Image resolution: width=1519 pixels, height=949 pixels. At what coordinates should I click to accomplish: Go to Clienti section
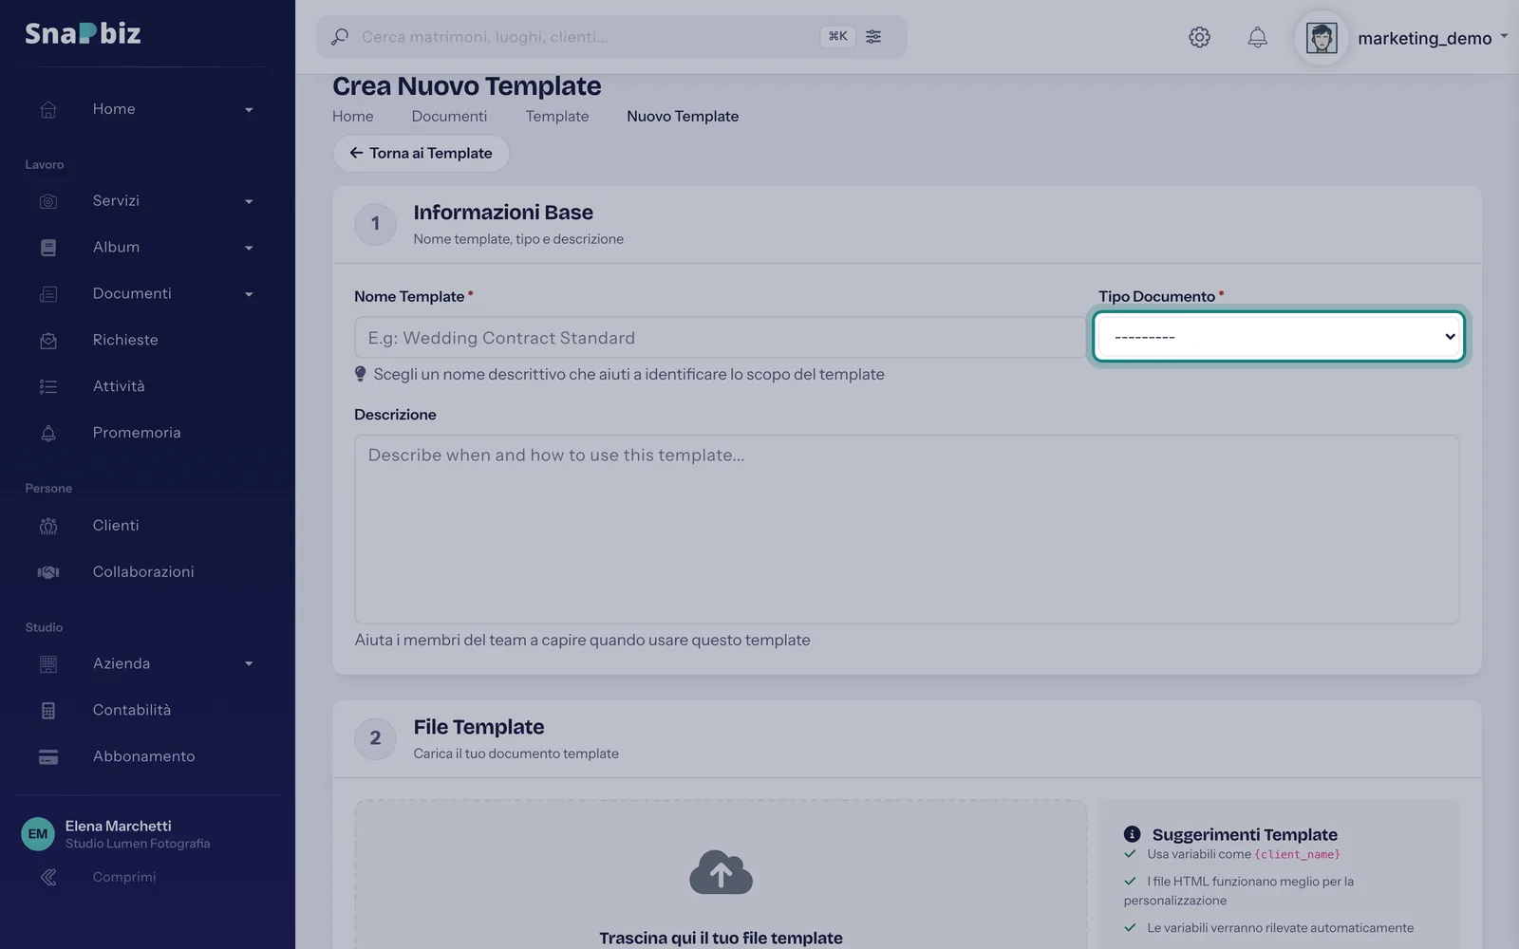(116, 525)
